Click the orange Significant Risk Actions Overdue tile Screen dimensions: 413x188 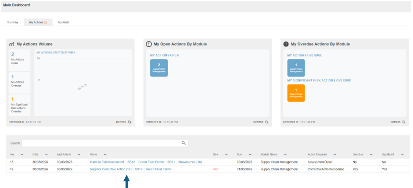296,93
